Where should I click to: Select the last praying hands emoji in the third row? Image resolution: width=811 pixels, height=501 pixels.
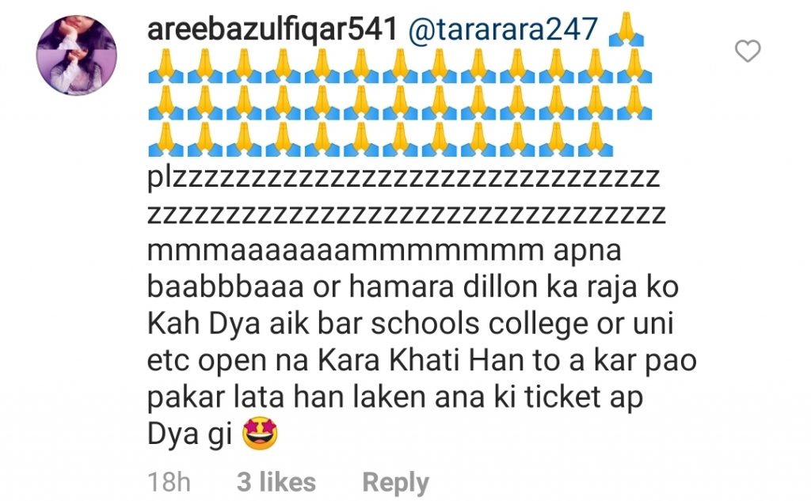point(596,139)
